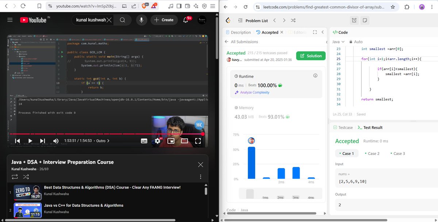This screenshot has height=222, width=438.
Task: Go back to All Submissions
Action: coord(241,42)
